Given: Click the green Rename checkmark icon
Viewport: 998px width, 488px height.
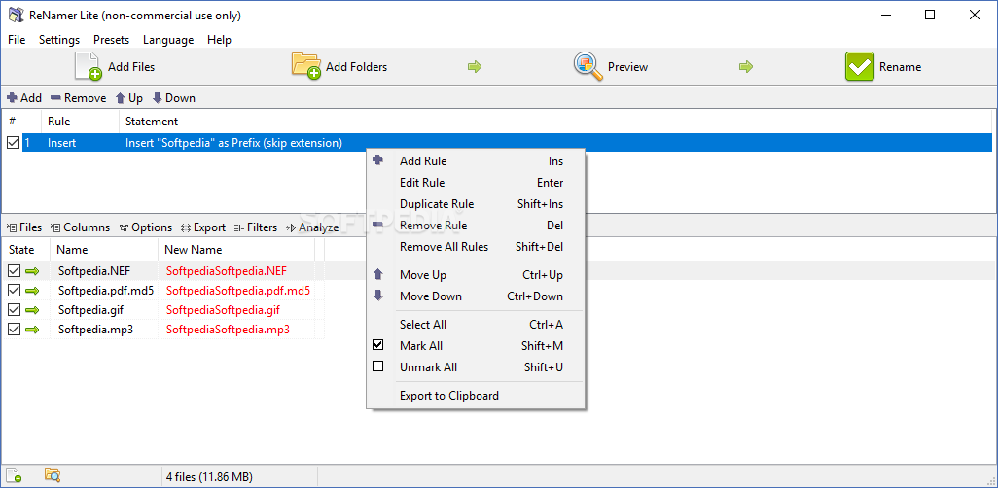Looking at the screenshot, I should point(860,66).
